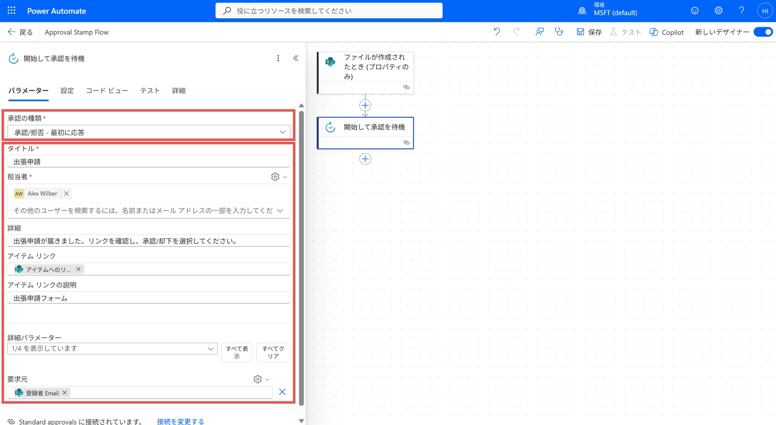Image resolution: width=776 pixels, height=425 pixels.
Task: Click the Undo icon in the toolbar
Action: click(x=497, y=32)
